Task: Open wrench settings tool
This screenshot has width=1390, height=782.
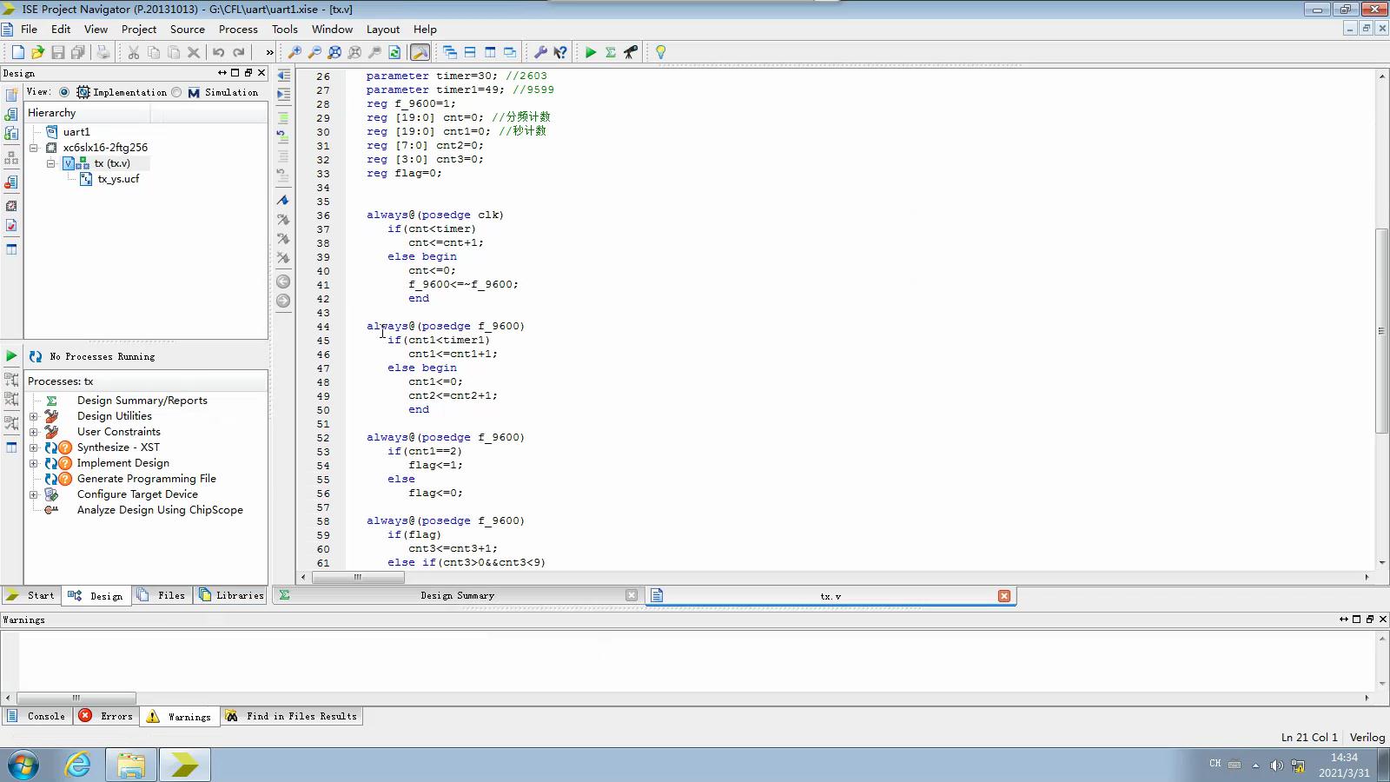Action: pos(540,52)
